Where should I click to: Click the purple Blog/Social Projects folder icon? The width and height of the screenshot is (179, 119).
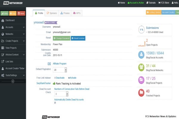coord(141,80)
